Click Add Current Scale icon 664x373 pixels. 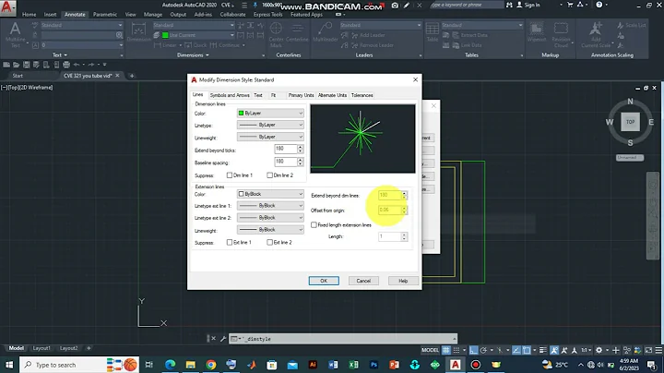[596, 29]
